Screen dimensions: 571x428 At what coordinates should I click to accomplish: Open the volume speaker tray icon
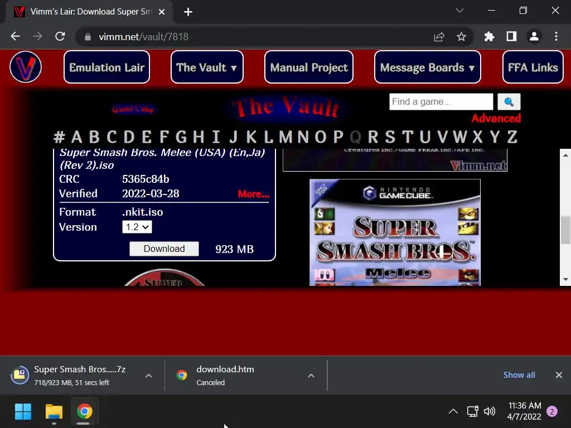pyautogui.click(x=489, y=411)
